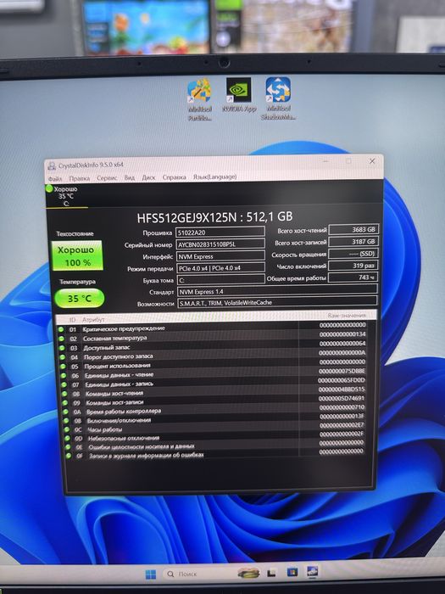Viewport: 445px width, 594px height.
Task: Click the Raw-значения column header
Action: click(x=347, y=315)
